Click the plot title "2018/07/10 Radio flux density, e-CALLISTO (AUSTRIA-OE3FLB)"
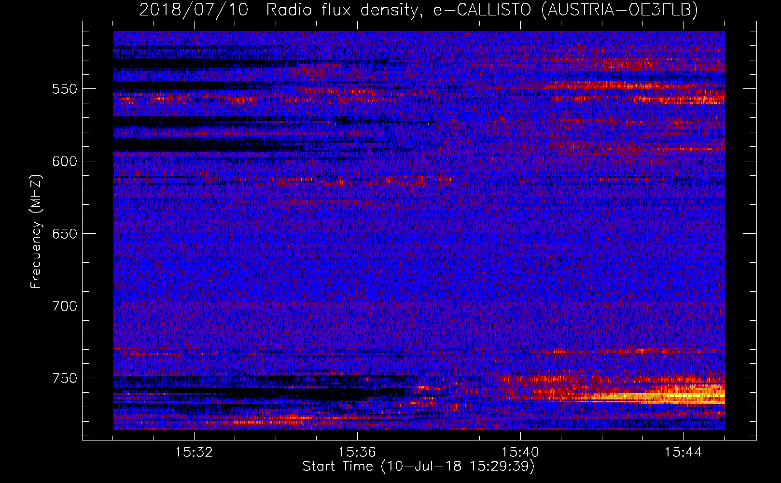781x483 pixels. click(x=418, y=10)
